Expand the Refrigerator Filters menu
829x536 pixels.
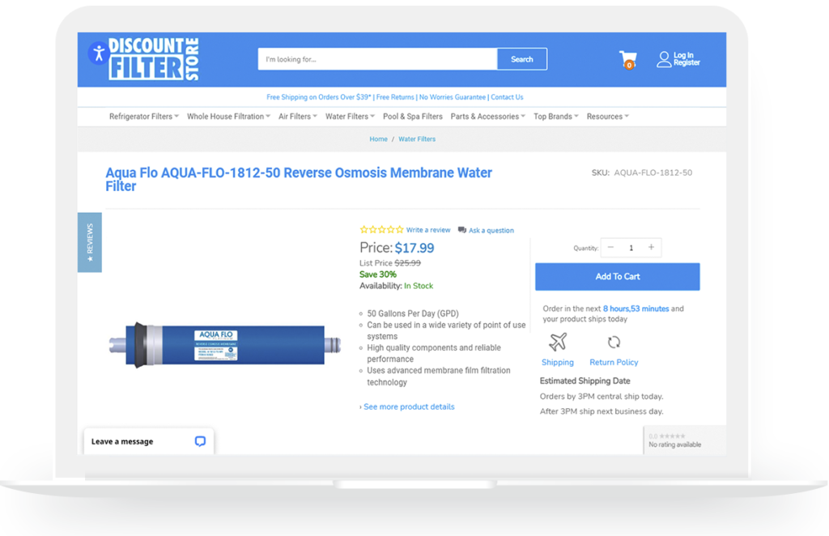click(x=143, y=117)
